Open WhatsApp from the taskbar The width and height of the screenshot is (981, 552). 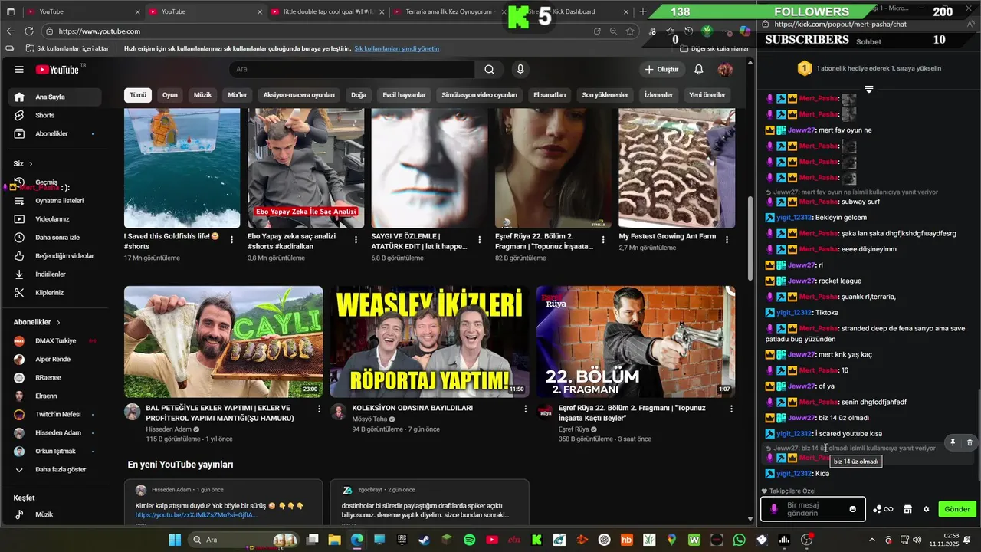pyautogui.click(x=739, y=540)
